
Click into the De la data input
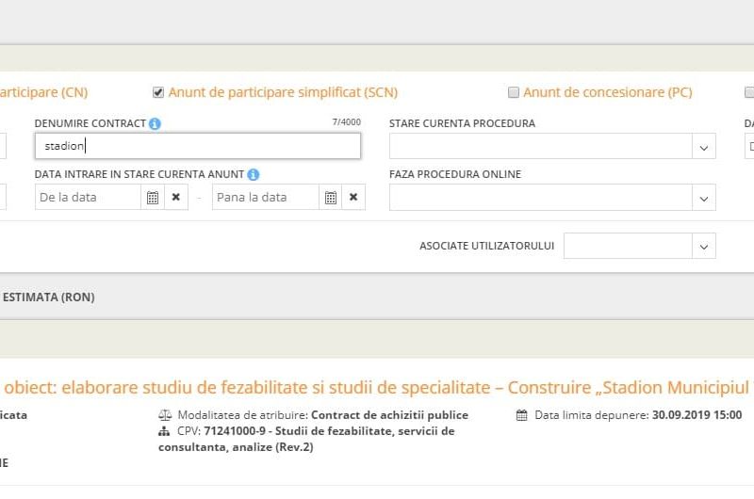pyautogui.click(x=88, y=198)
